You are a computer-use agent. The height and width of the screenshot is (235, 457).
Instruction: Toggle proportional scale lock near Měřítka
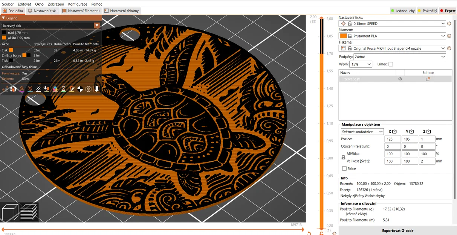(x=343, y=158)
